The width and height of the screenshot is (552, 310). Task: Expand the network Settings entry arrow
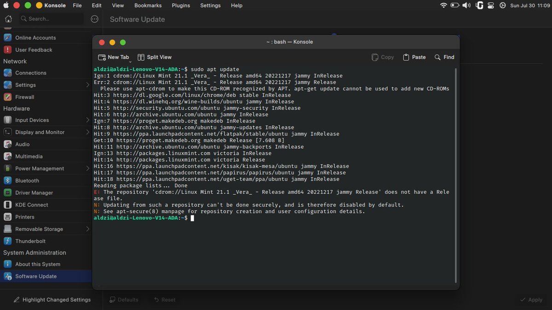[87, 85]
